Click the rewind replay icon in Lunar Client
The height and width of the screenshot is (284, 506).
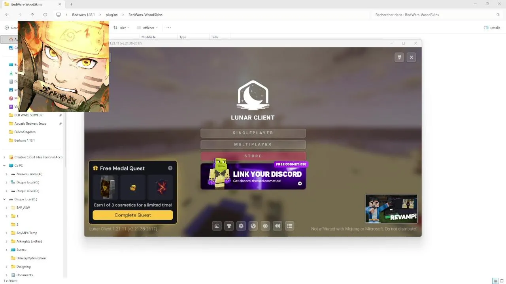(278, 226)
